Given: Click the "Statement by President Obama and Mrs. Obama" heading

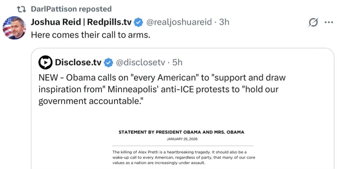Looking at the screenshot, I should pos(181,132).
